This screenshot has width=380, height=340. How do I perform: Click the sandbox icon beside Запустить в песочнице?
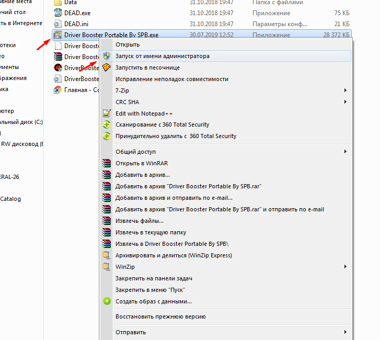point(107,67)
